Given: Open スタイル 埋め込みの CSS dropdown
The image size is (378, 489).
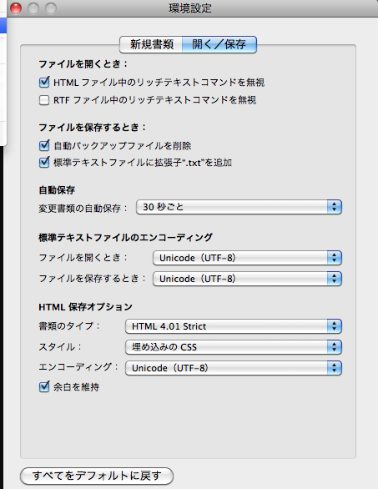Looking at the screenshot, I should 234,347.
